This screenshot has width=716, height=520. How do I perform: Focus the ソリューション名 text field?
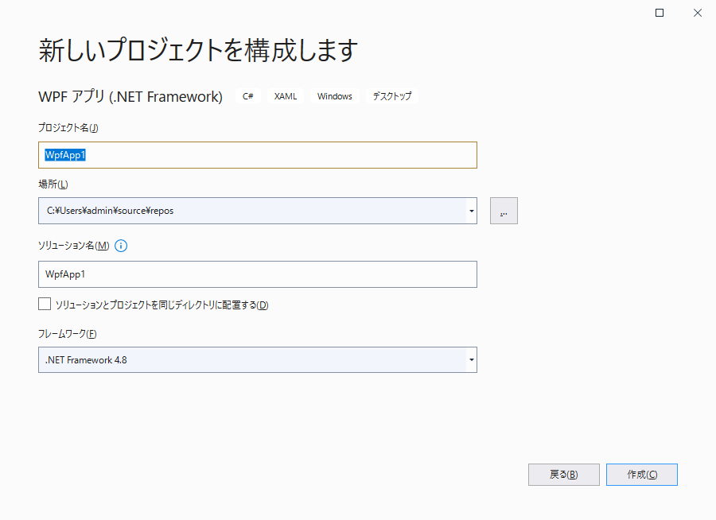257,274
